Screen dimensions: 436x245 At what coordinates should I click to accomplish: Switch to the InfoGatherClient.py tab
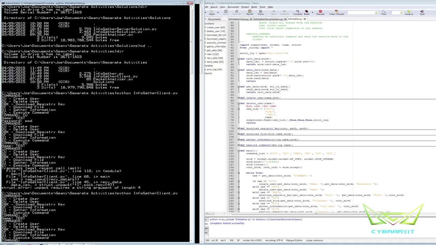pyautogui.click(x=238, y=19)
